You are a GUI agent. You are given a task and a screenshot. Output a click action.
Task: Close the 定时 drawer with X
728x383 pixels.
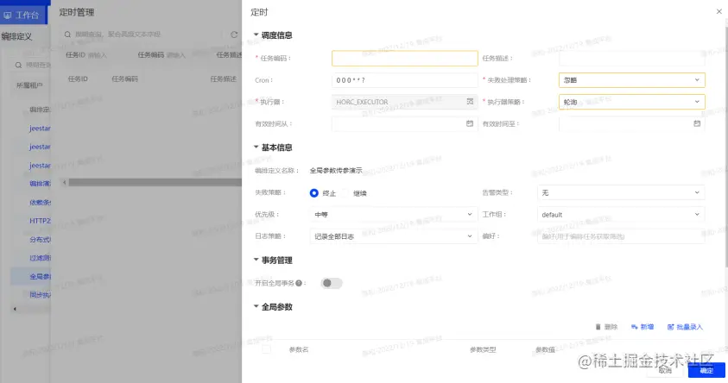[719, 11]
